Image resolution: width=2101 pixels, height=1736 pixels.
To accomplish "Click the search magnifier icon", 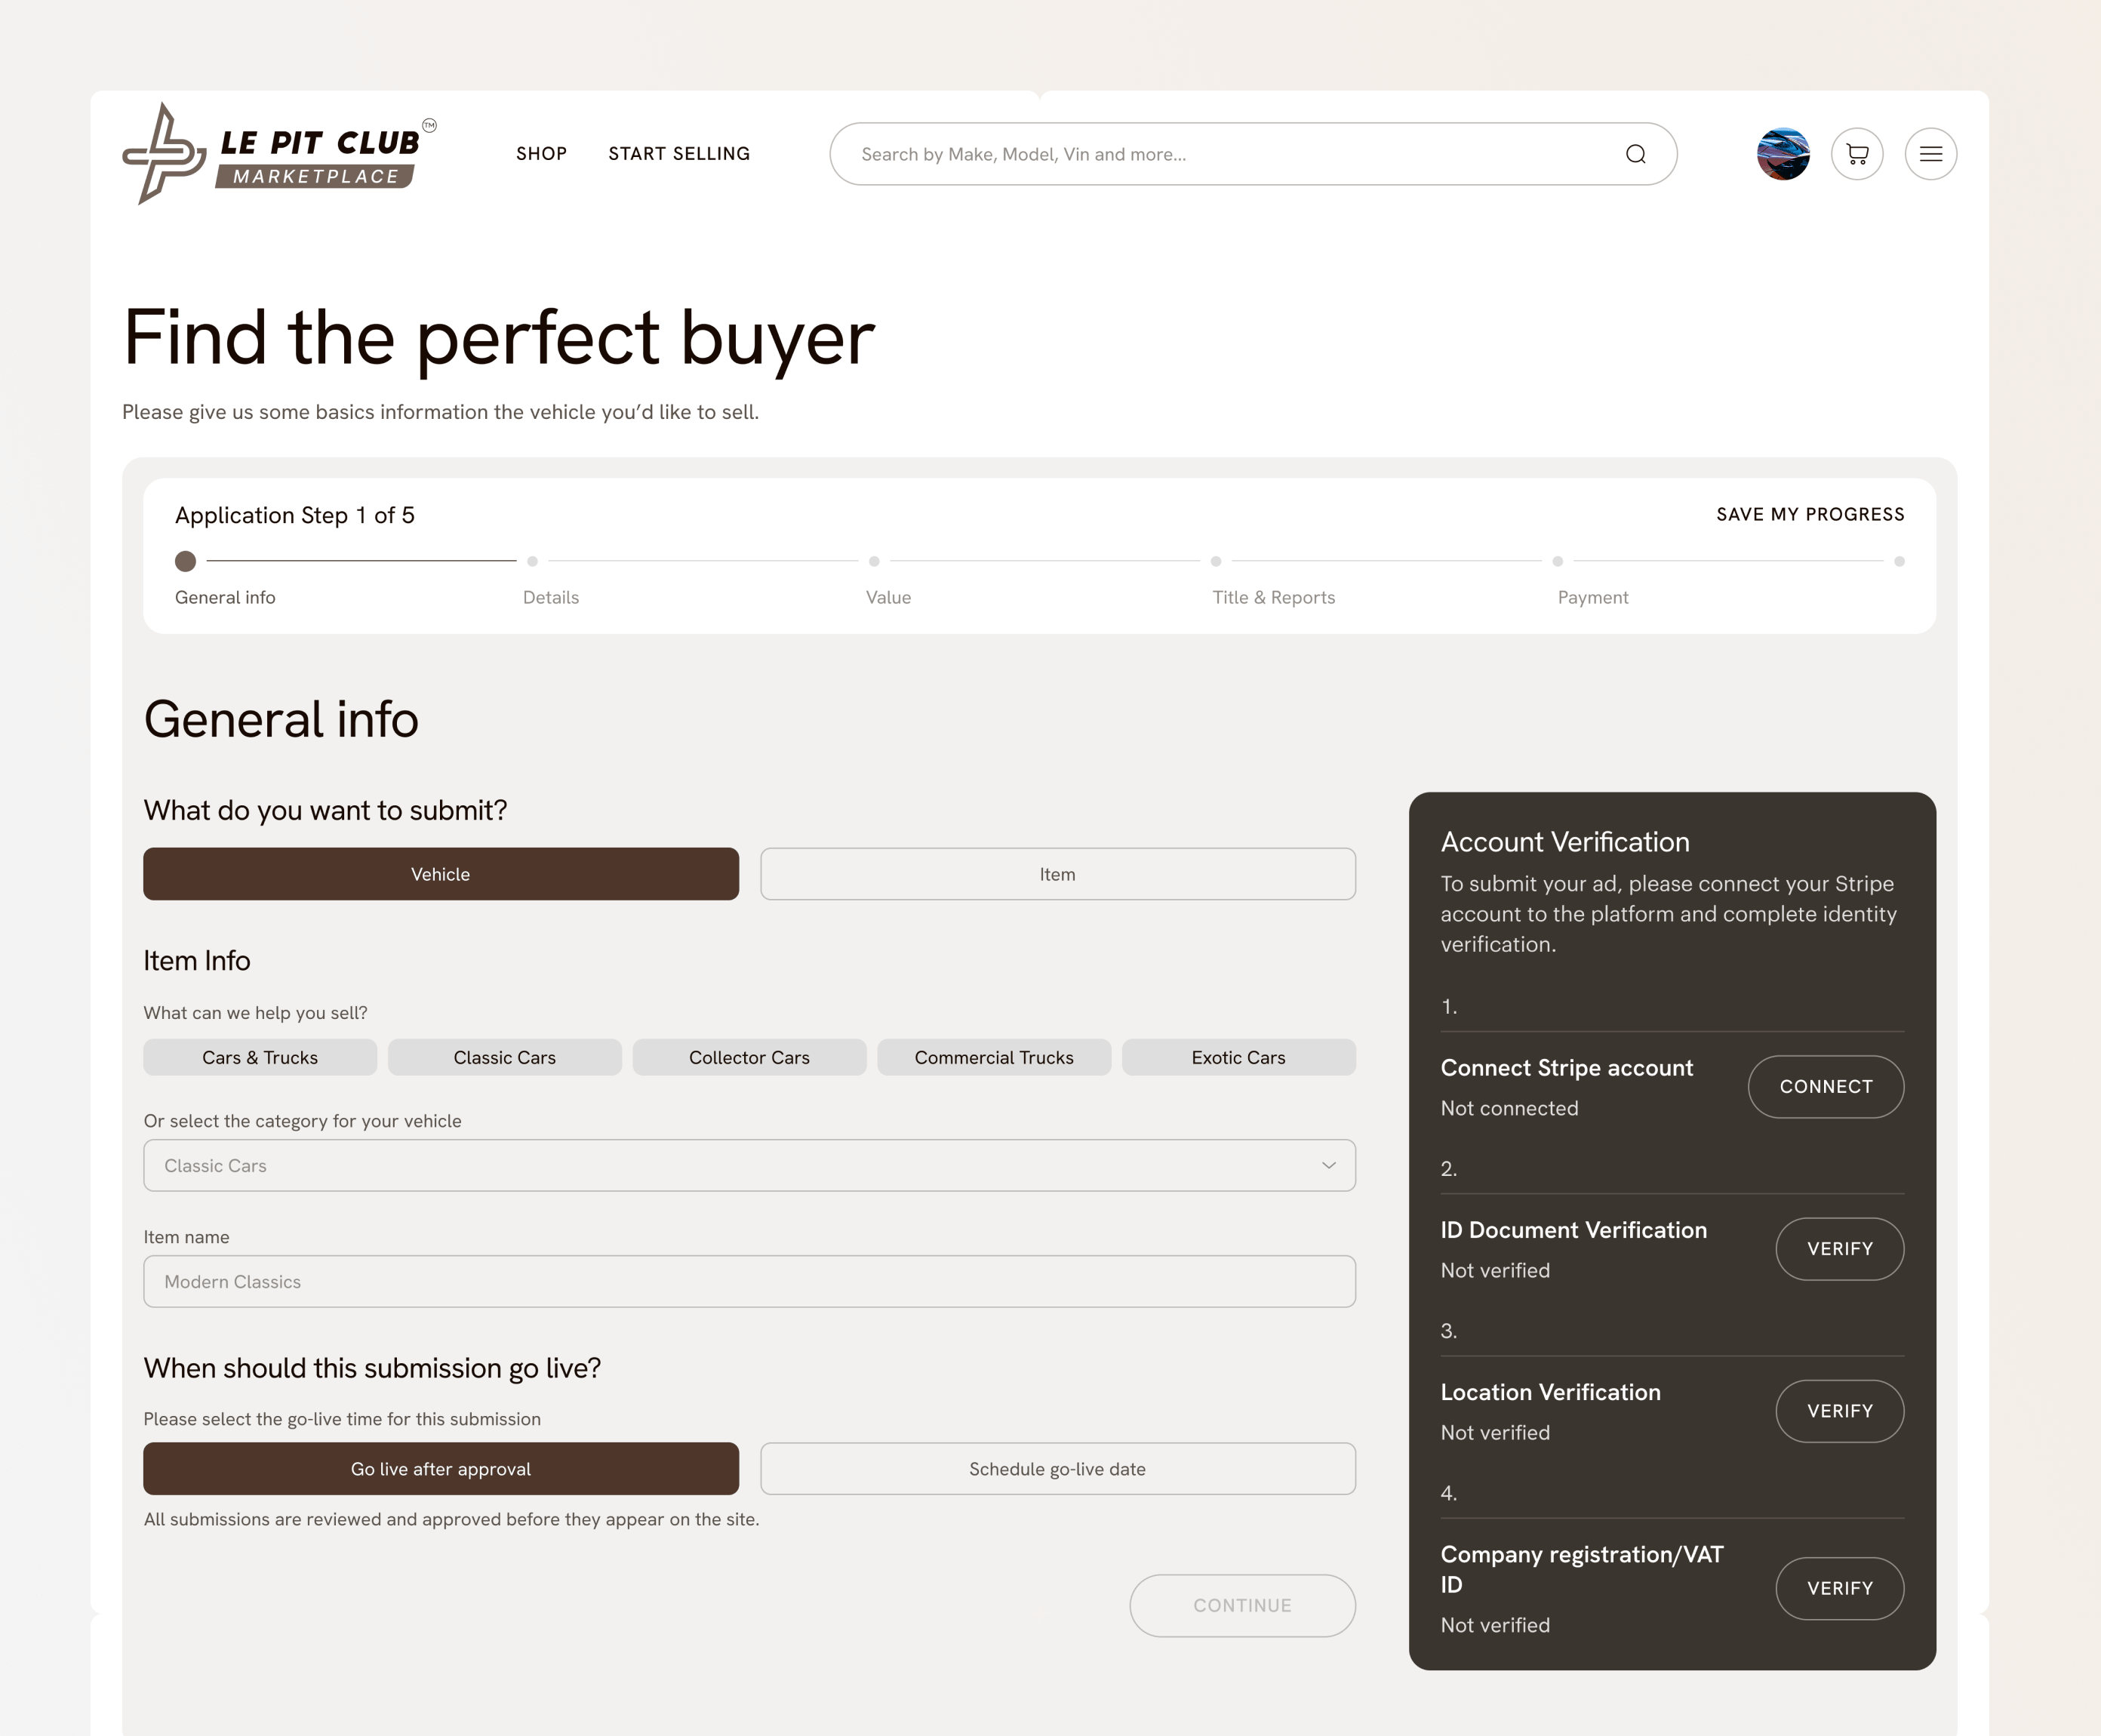I will pyautogui.click(x=1635, y=154).
